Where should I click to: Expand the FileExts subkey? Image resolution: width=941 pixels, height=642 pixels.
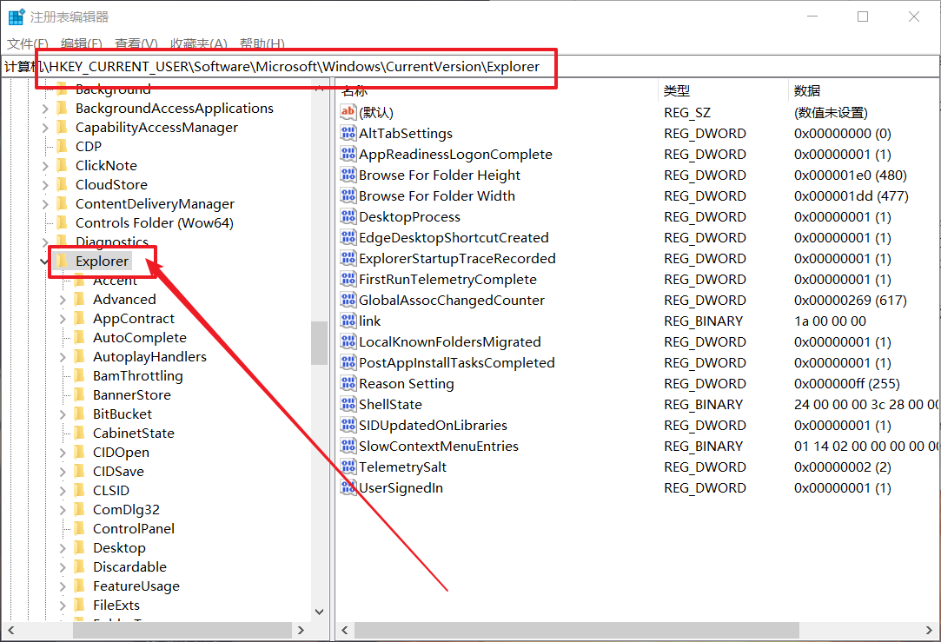pos(63,606)
